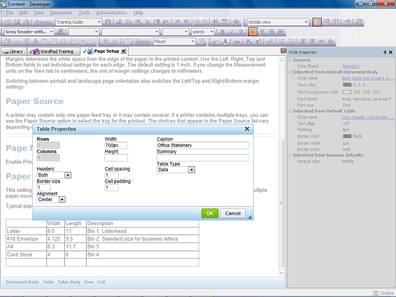Open the Table Type Data dropdown
This screenshot has width=396, height=297.
tap(191, 170)
